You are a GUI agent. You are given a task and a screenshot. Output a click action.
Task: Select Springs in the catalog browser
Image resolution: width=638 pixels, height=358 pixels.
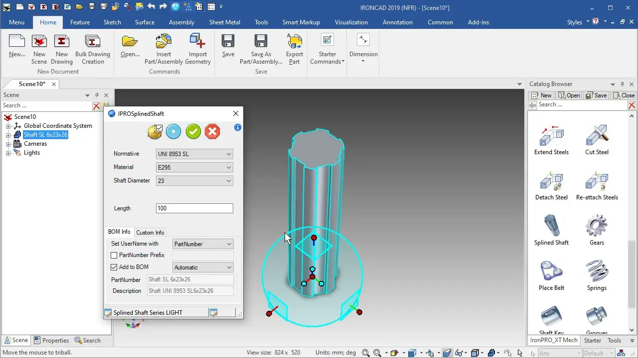click(597, 275)
